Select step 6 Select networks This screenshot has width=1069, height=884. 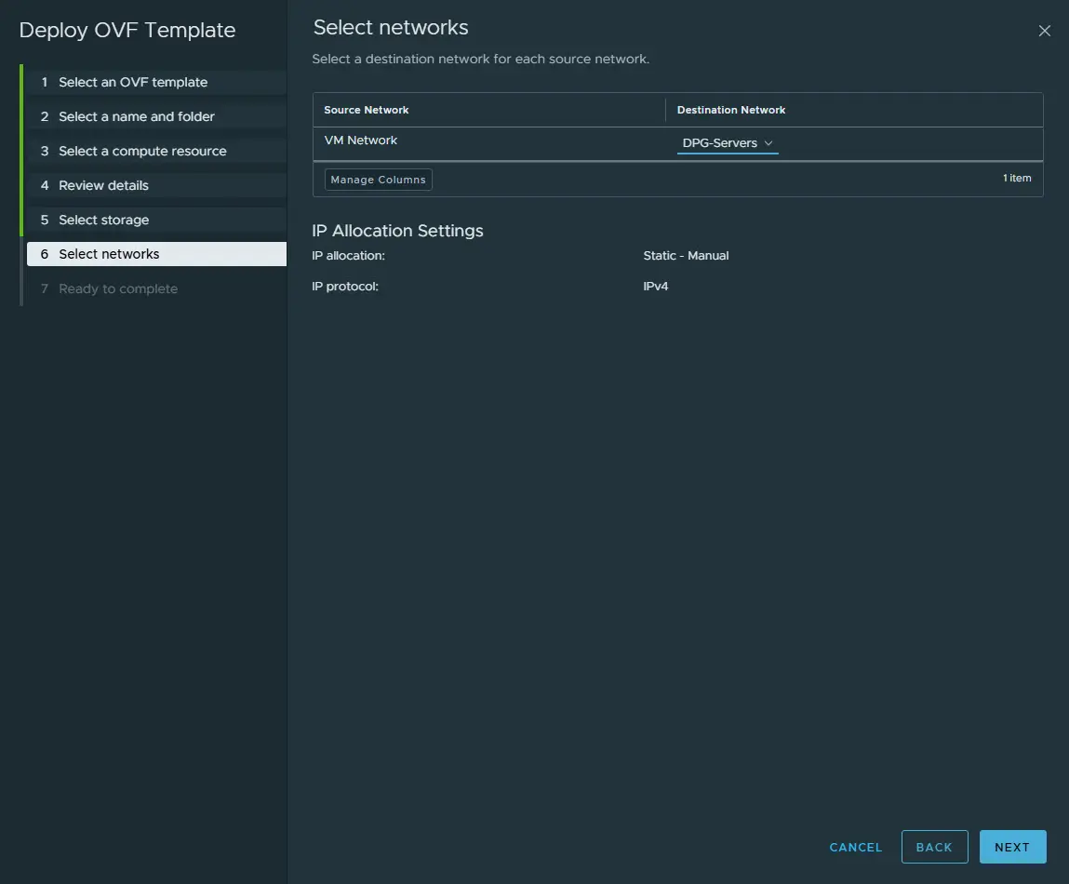click(x=109, y=254)
